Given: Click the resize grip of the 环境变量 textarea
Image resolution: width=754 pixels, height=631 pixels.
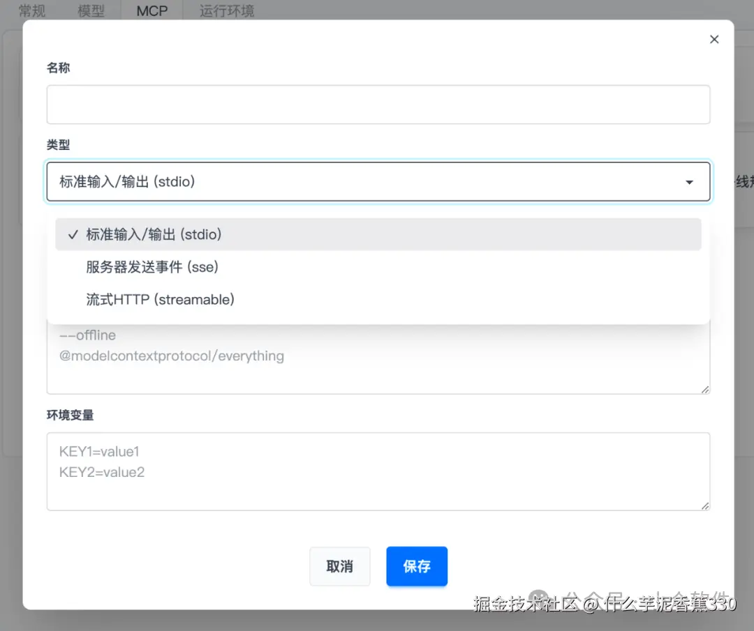Looking at the screenshot, I should point(705,506).
